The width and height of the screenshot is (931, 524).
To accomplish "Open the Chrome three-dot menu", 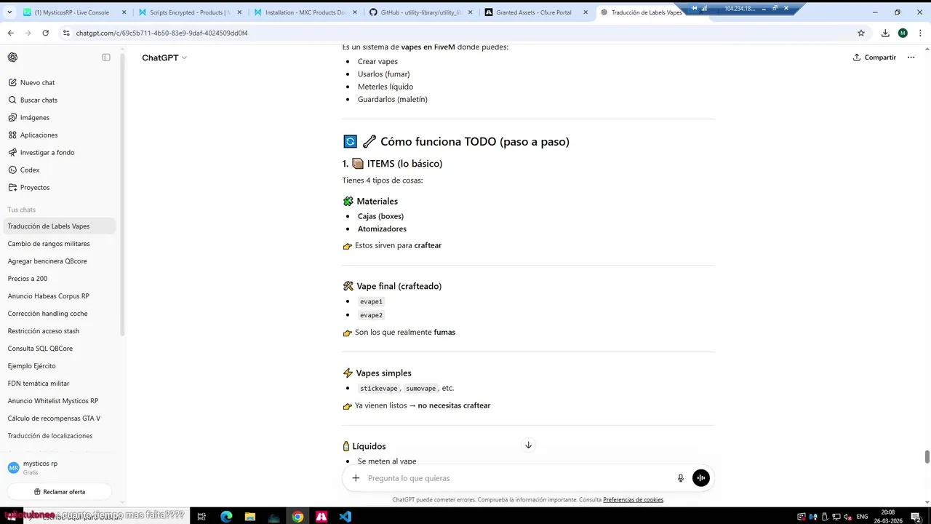I will click(x=920, y=33).
